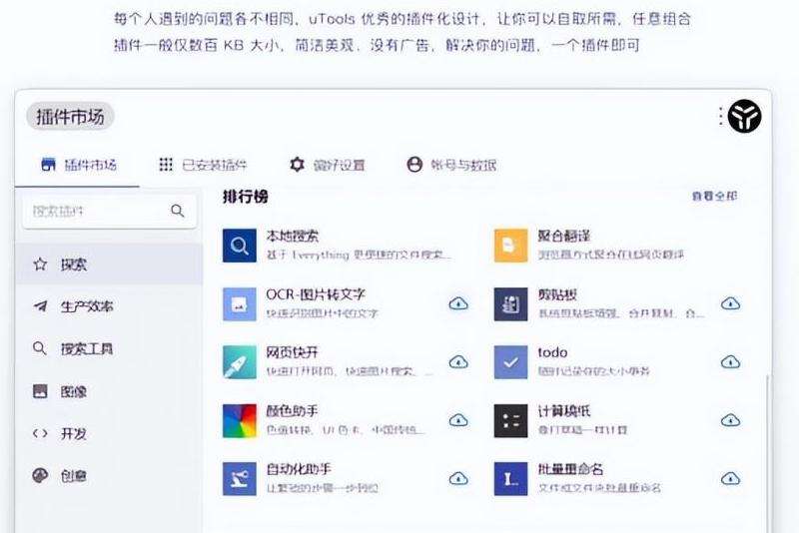Click the OCR-图片转文字 plugin icon

point(240,303)
